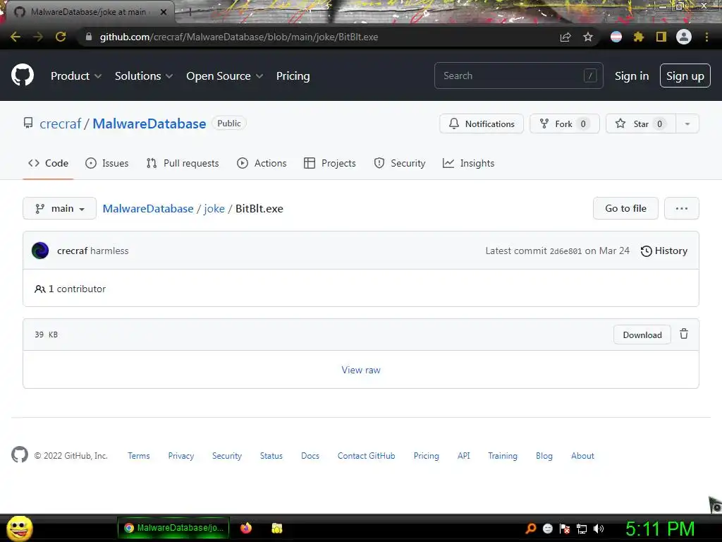
Task: Open the Chrome three-dot menu
Action: pos(706,37)
